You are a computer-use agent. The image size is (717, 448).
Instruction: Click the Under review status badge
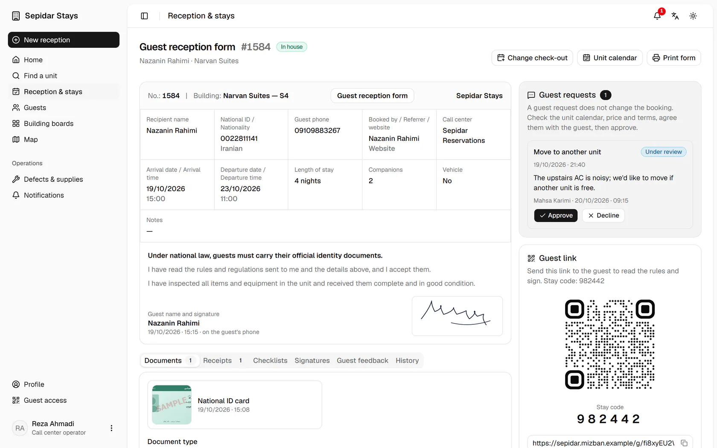pos(663,152)
